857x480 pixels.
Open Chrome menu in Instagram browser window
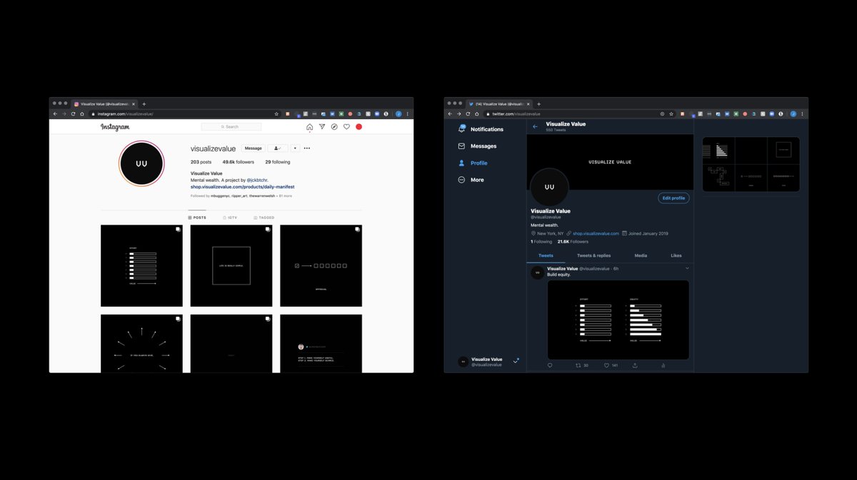(x=408, y=114)
